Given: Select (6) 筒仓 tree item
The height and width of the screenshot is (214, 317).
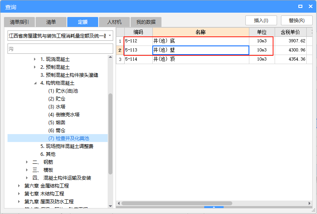Looking at the screenshot, I should point(57,131).
